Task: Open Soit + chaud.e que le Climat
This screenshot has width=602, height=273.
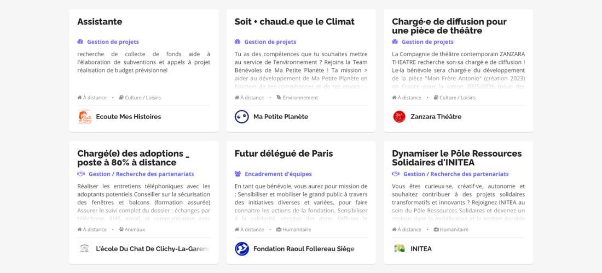Action: (294, 22)
